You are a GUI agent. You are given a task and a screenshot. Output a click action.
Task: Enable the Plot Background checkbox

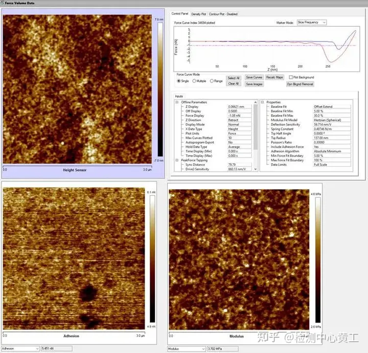290,77
